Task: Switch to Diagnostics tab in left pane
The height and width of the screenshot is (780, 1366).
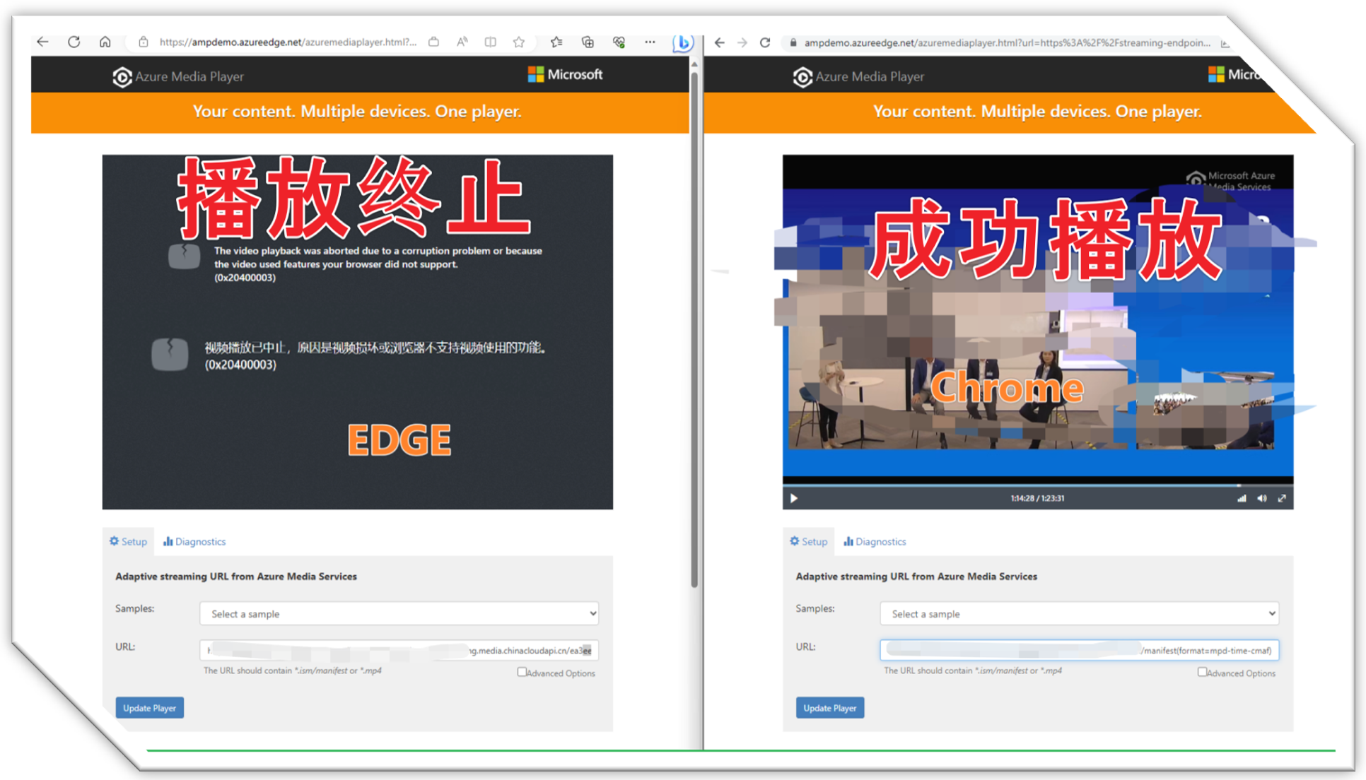Action: pos(194,541)
